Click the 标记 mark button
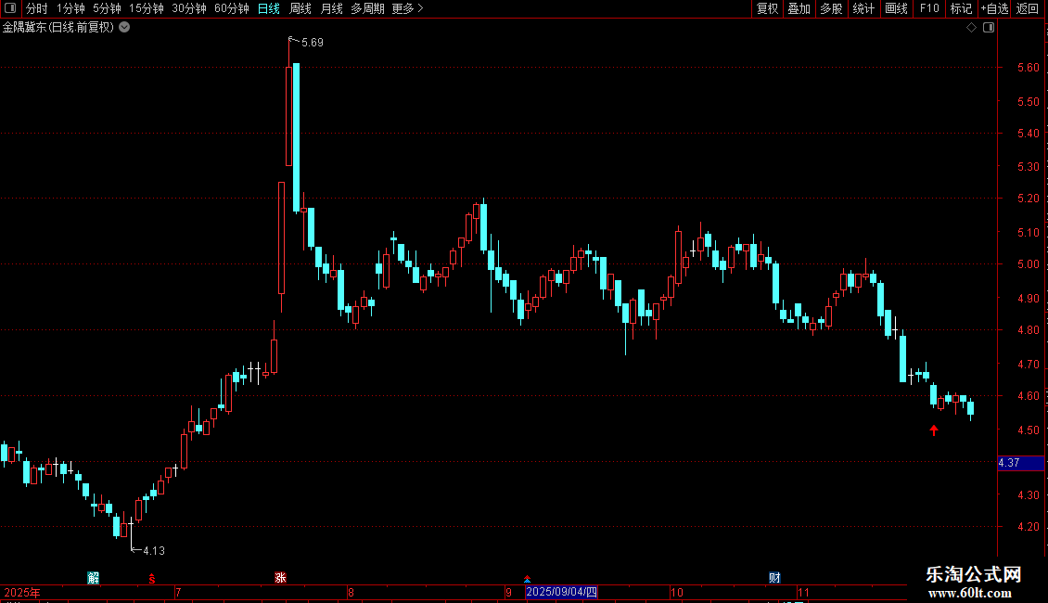 point(961,8)
